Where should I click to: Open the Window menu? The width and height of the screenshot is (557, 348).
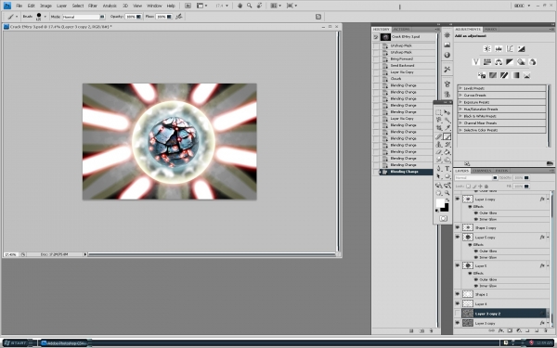(154, 6)
